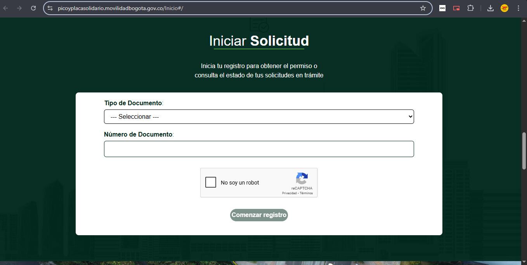Open the browser Downloads icon
This screenshot has width=527, height=265.
point(491,8)
